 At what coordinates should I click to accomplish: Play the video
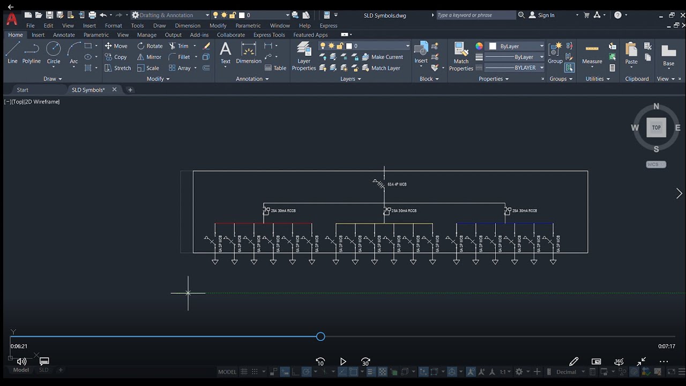344,362
